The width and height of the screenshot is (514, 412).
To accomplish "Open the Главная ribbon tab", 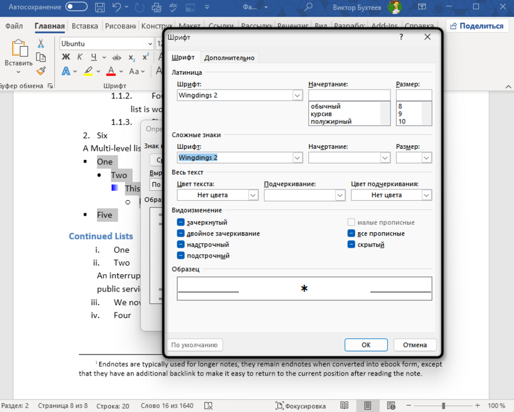I will [x=49, y=26].
